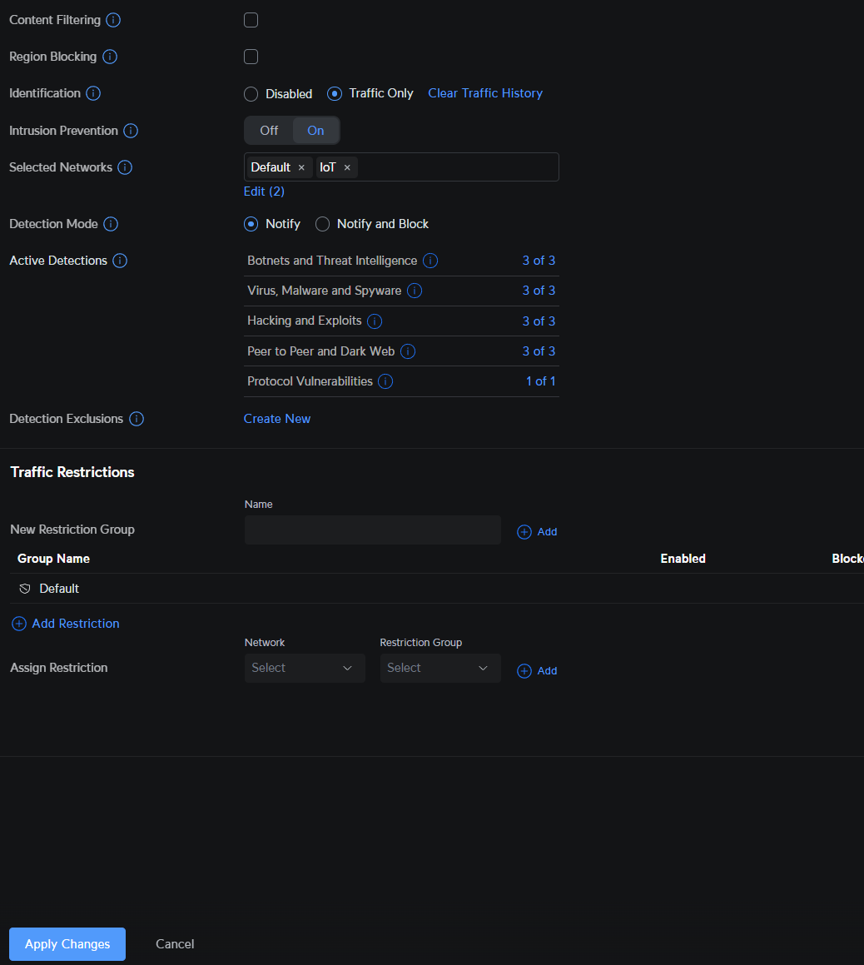
Task: Select Notify and Block detection mode
Action: pyautogui.click(x=323, y=224)
